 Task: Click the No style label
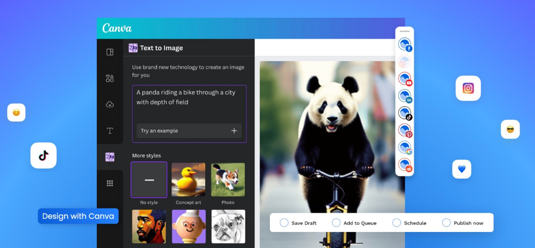click(149, 202)
